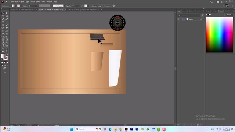Screen dimensions: 235x132
Task: Open the layer filter funnel icon
Action: coord(203,15)
